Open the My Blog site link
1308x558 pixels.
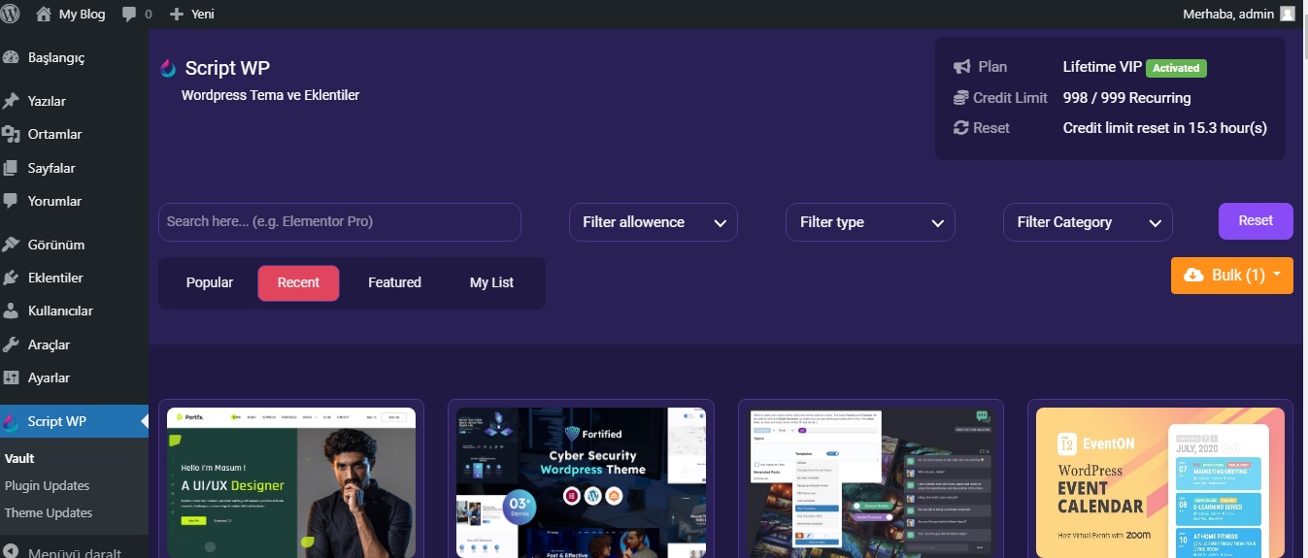point(82,15)
